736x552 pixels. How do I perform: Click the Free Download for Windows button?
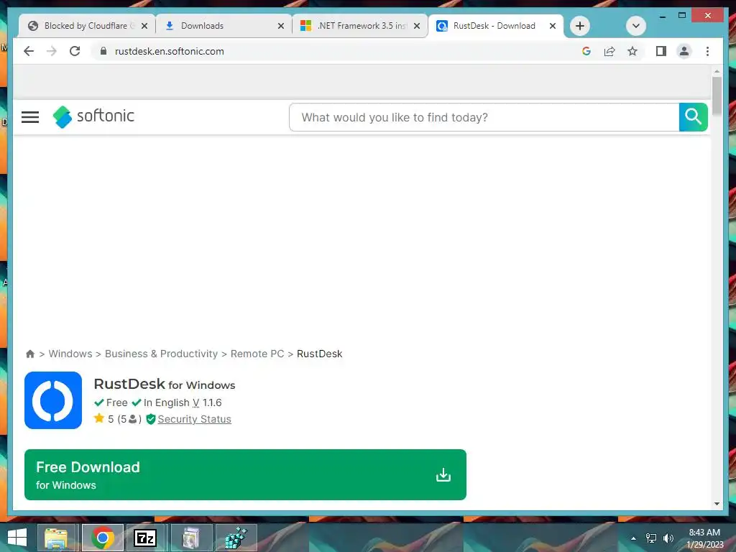pos(246,474)
